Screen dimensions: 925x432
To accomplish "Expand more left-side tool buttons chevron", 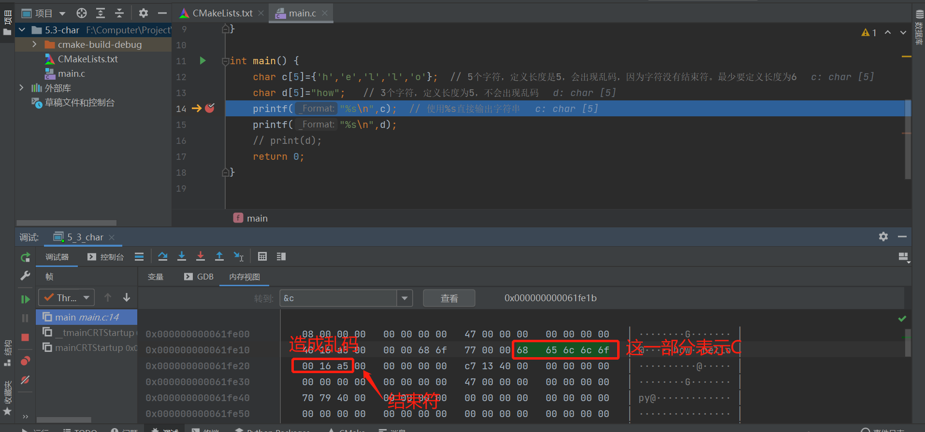I will coord(25,417).
